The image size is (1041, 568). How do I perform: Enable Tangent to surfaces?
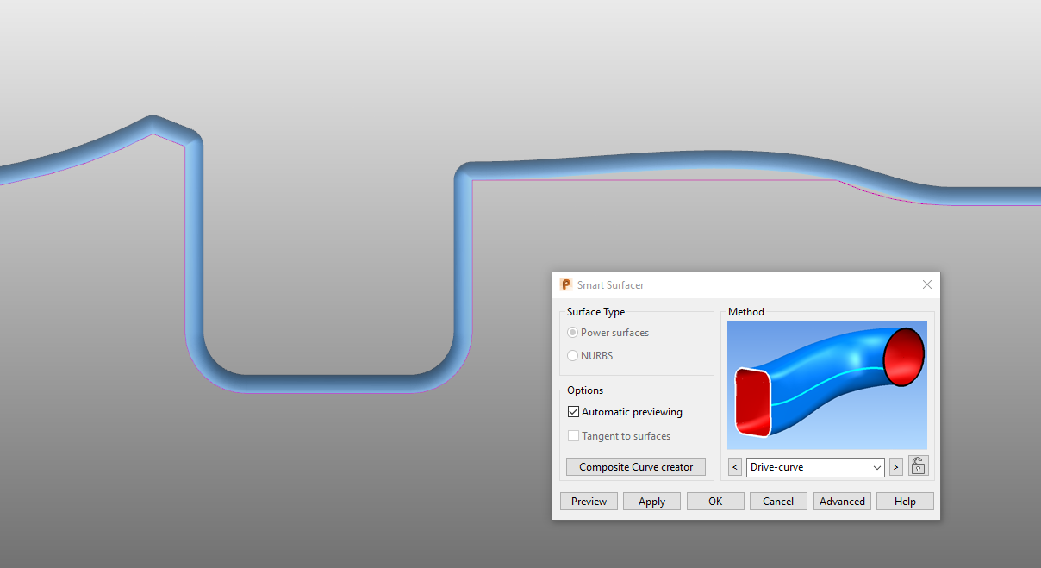pos(573,435)
